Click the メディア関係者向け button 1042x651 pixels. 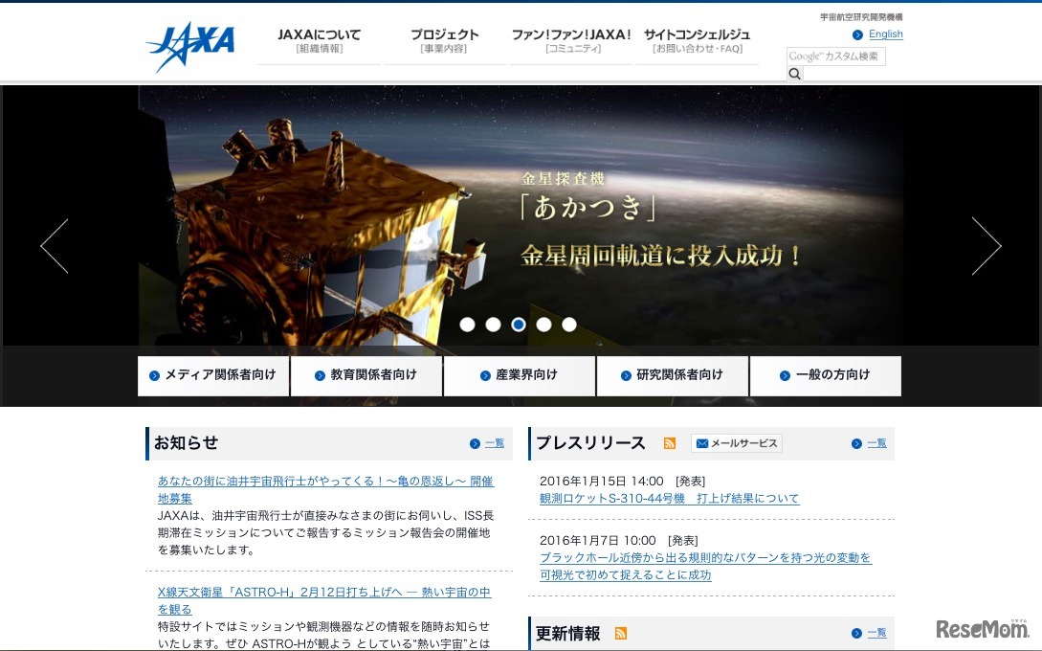(212, 375)
